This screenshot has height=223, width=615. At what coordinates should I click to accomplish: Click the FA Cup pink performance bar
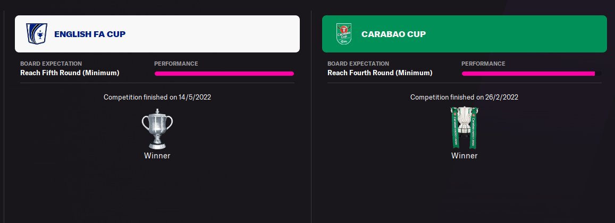(224, 74)
